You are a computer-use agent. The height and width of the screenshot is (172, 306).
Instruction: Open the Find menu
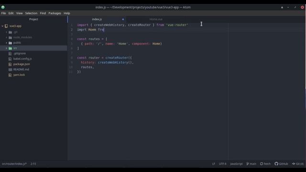coord(43,13)
